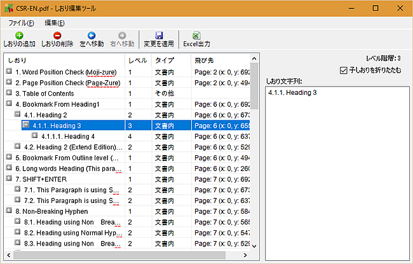Click the 右へ移動 (move right) arrow icon
The height and width of the screenshot is (264, 413).
tap(122, 36)
